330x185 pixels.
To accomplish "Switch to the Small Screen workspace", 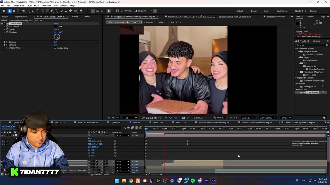I will coord(282,11).
